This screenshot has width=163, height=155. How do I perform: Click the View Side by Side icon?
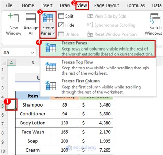[x=90, y=16]
